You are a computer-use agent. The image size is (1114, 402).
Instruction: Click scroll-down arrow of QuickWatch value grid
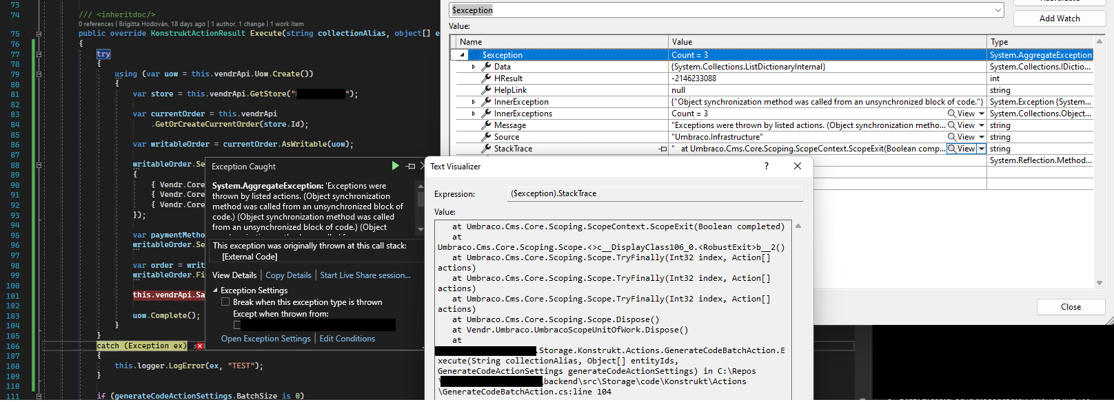click(1100, 283)
